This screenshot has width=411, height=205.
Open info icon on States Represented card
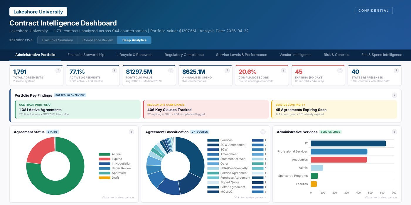point(396,71)
